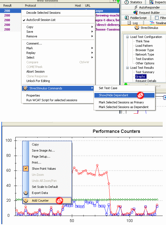Select Set Scale to Default
Viewport: 166px width, 225px height.
(x=45, y=187)
